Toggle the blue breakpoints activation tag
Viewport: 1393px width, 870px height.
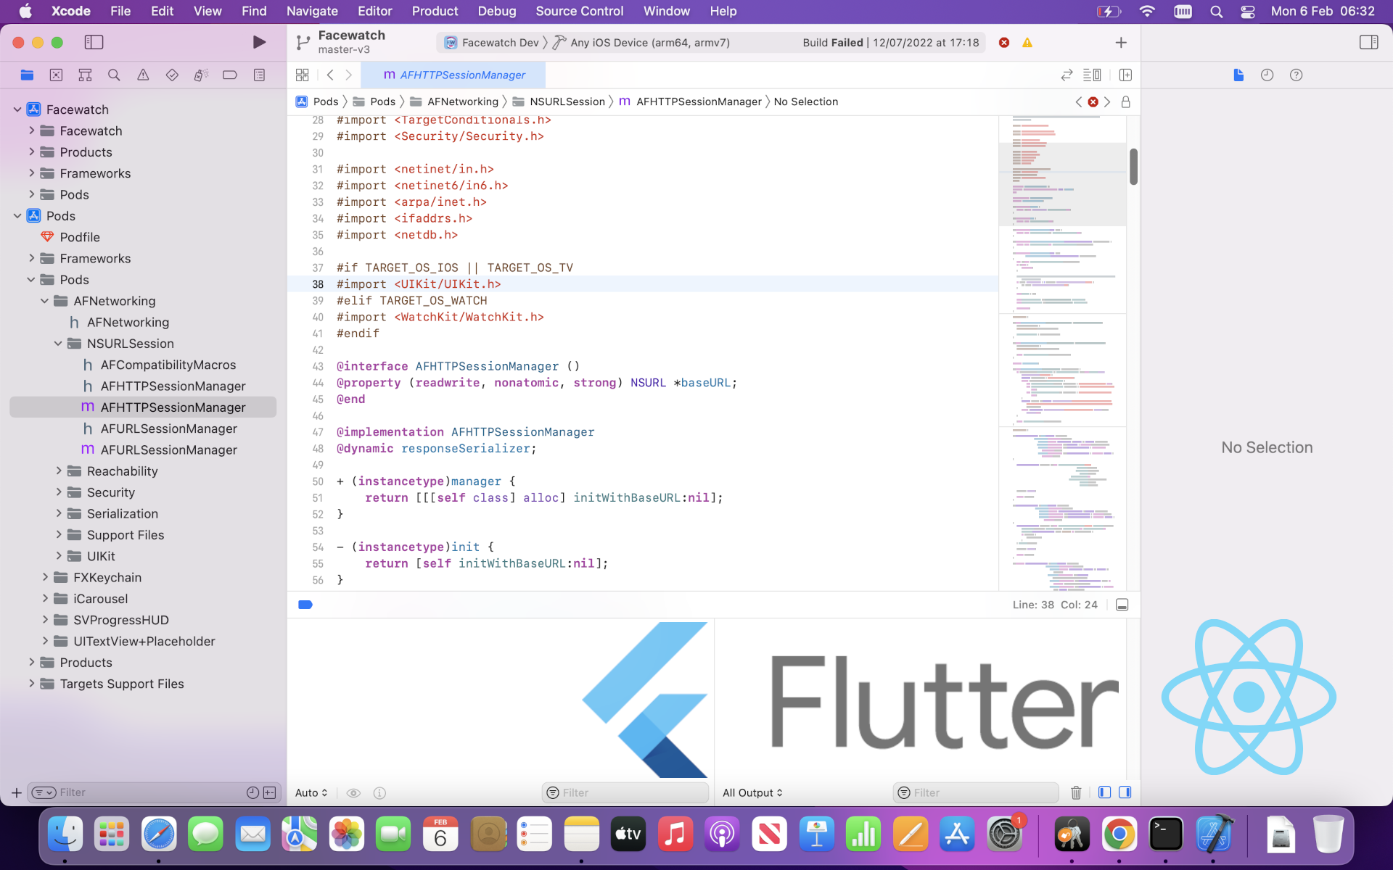click(x=305, y=605)
